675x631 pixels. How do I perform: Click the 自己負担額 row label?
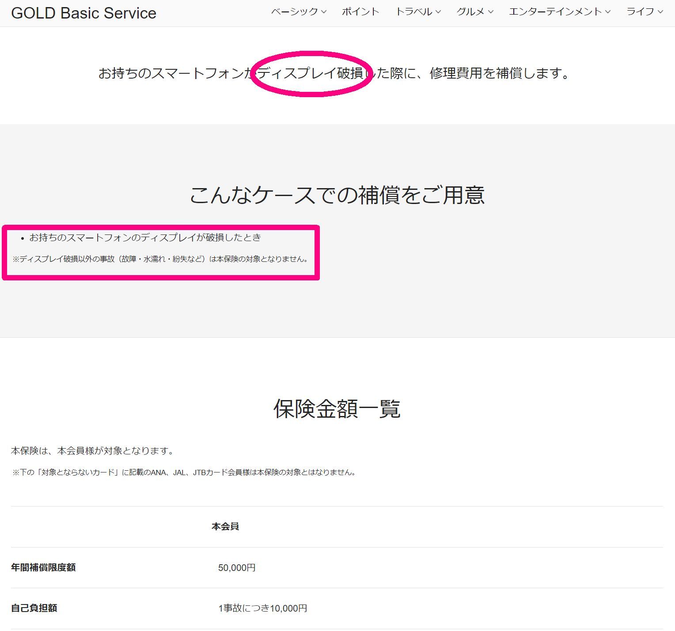coord(34,608)
